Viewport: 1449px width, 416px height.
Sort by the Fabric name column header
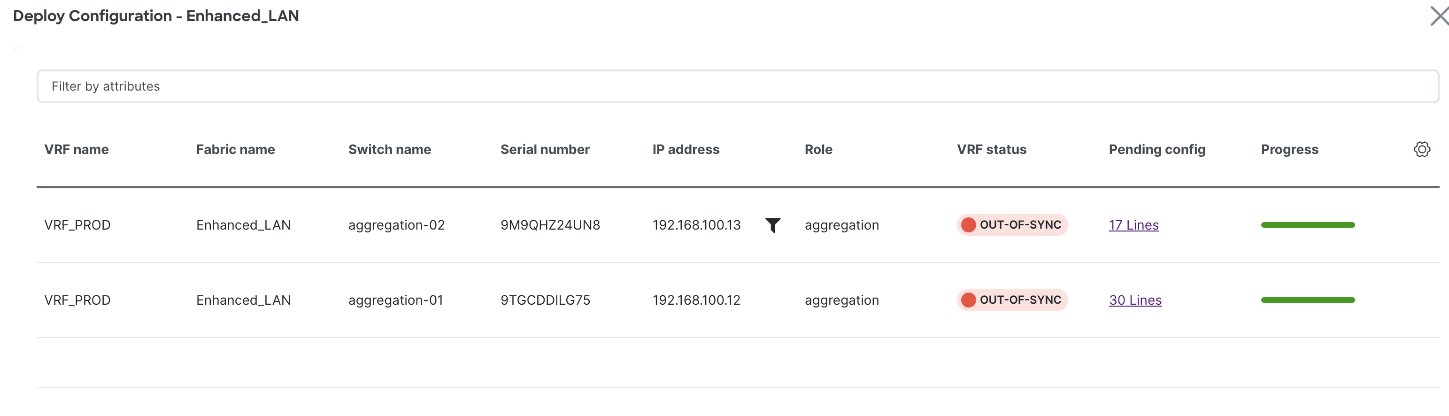235,149
